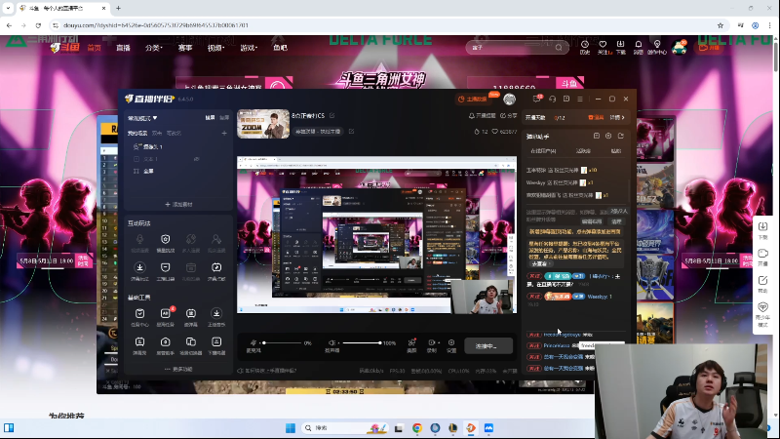
Task: Switch canvas to landscape (横屏) mode
Action: coord(211,118)
